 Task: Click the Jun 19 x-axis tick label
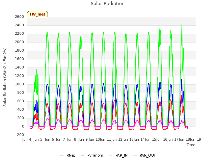coord(196,139)
